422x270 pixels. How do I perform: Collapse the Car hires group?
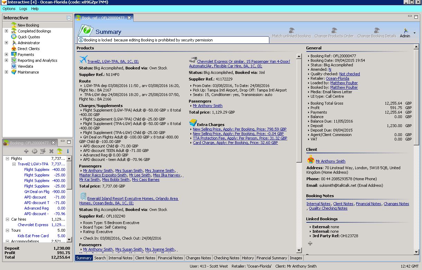point(8,219)
